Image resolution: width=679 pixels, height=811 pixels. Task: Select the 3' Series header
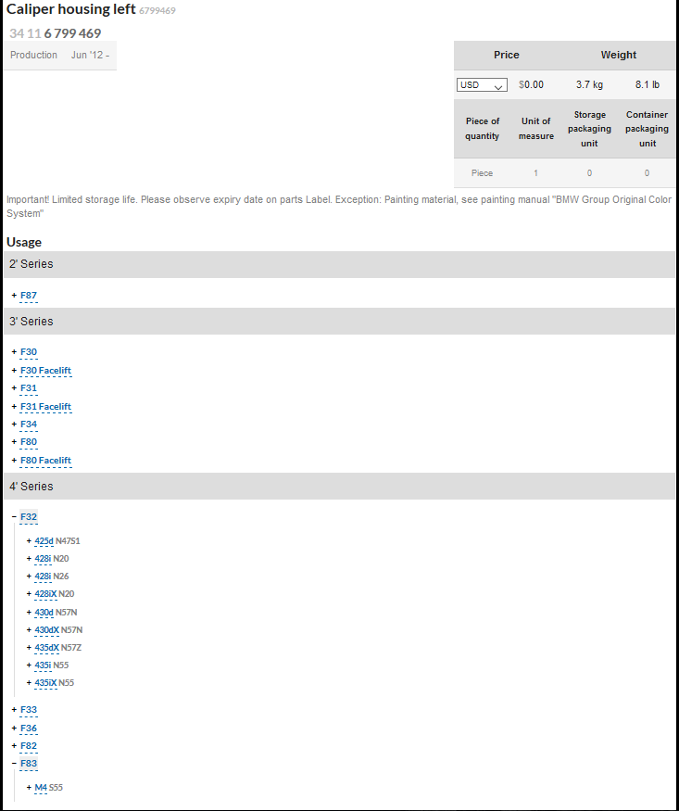[339, 322]
